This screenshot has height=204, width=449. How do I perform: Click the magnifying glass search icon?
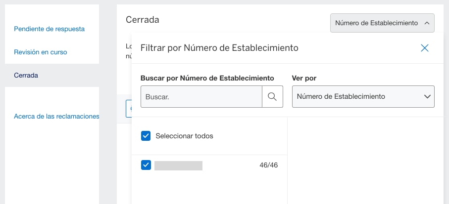pyautogui.click(x=272, y=96)
